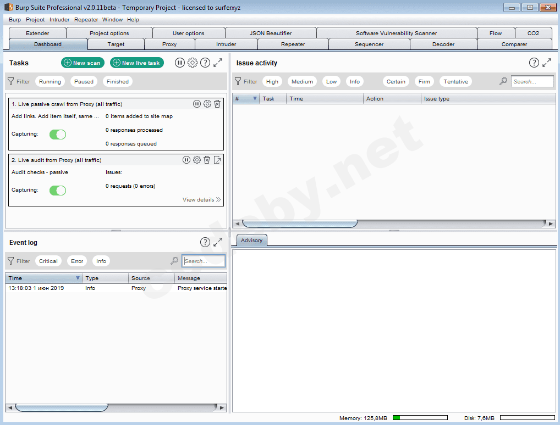Expand View details of Live audit
Image resolution: width=560 pixels, height=425 pixels.
pyautogui.click(x=201, y=200)
